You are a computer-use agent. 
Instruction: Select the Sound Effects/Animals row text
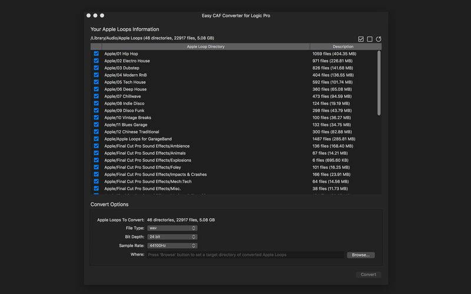pos(145,153)
